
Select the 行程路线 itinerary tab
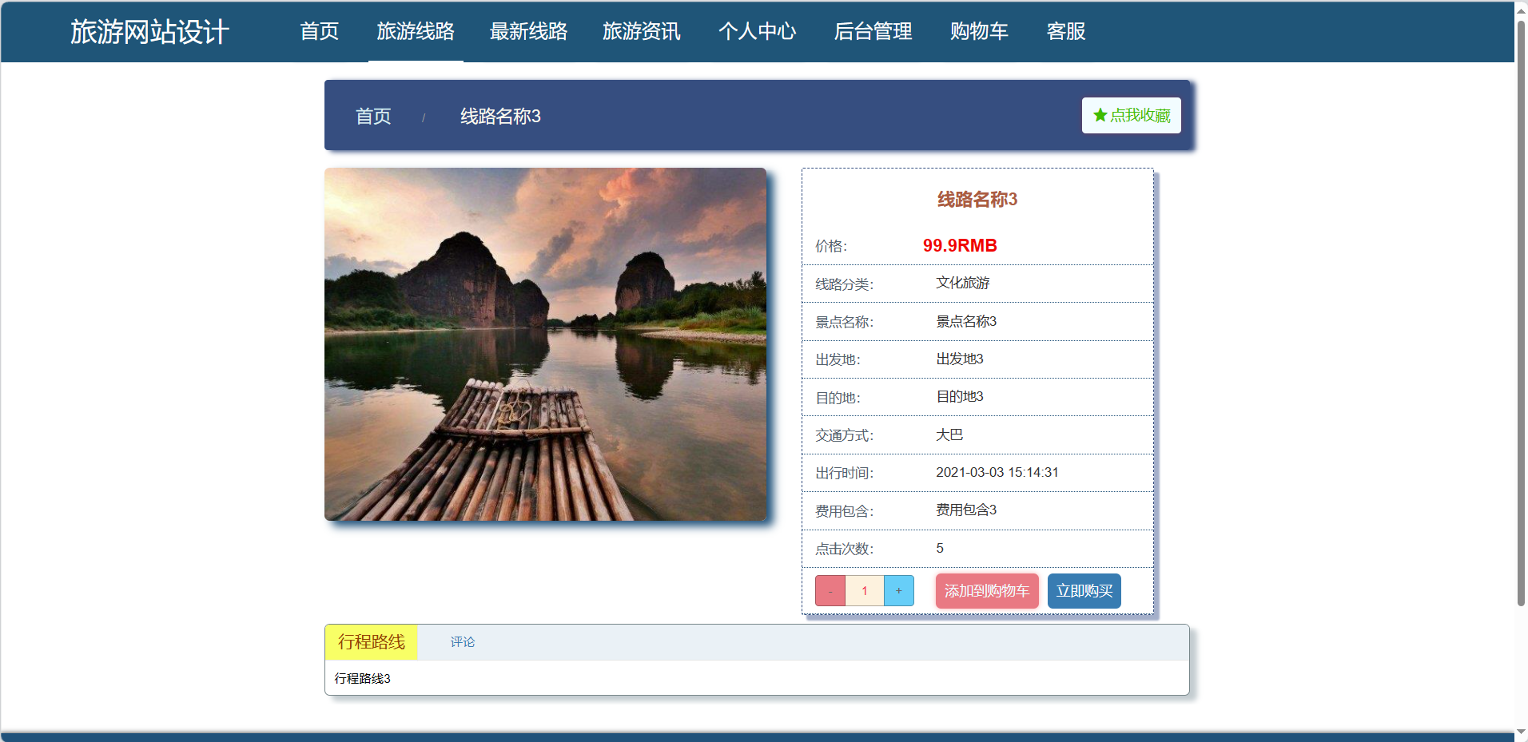click(x=371, y=642)
